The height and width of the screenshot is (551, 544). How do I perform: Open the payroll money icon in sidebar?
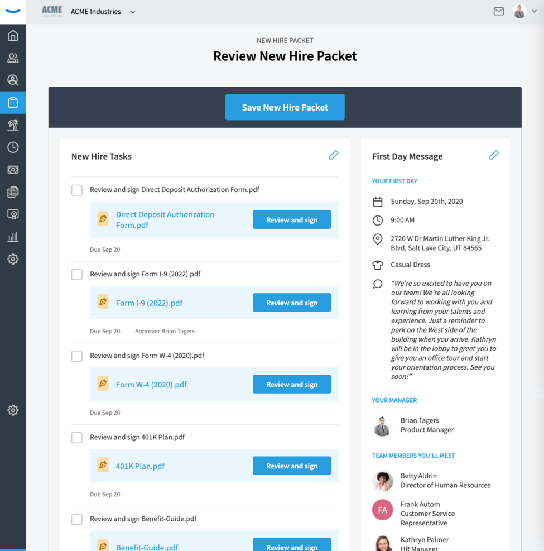click(13, 170)
